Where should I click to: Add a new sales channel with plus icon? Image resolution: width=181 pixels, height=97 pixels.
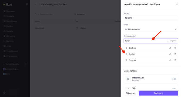26,64
